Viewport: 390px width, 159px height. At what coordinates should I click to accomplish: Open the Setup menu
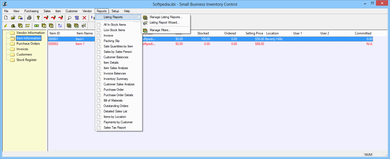[115, 11]
